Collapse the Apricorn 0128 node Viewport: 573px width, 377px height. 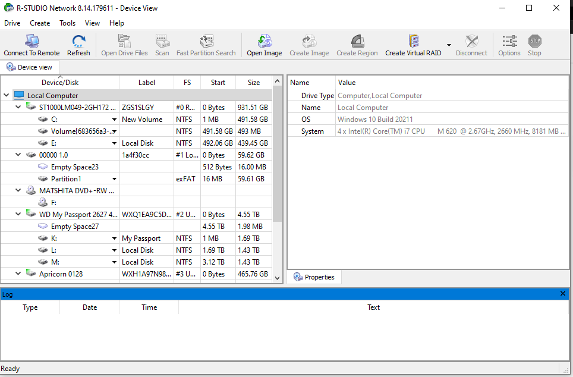(x=18, y=274)
